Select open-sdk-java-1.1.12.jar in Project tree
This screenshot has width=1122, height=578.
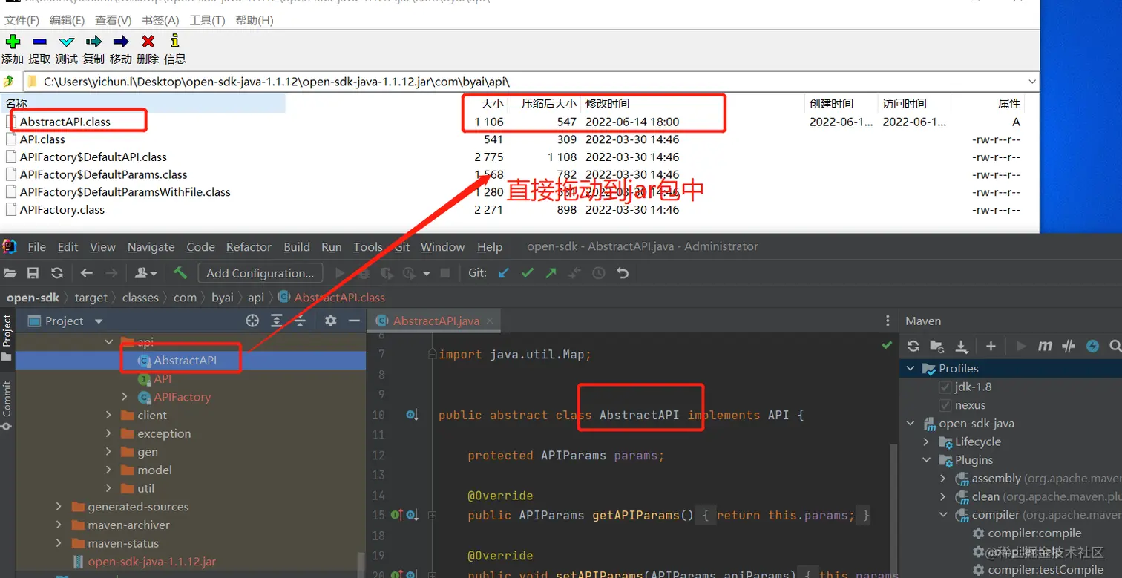pyautogui.click(x=152, y=562)
